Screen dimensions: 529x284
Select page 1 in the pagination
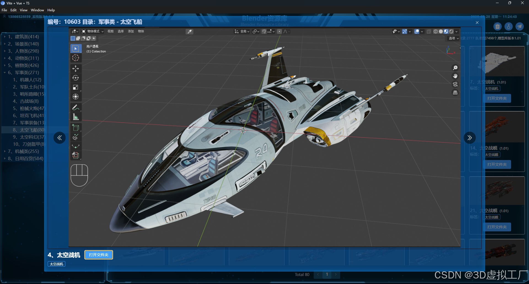coord(327,274)
